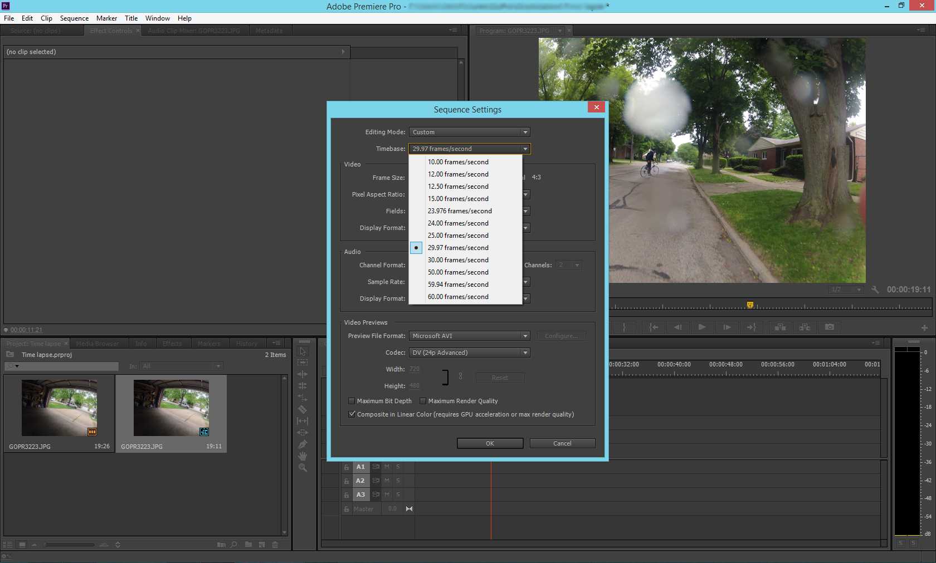The width and height of the screenshot is (936, 563).
Task: Open the Program monitor sequence tab dropdown
Action: pos(559,31)
